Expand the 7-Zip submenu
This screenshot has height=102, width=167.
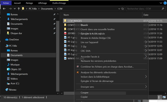146,46
